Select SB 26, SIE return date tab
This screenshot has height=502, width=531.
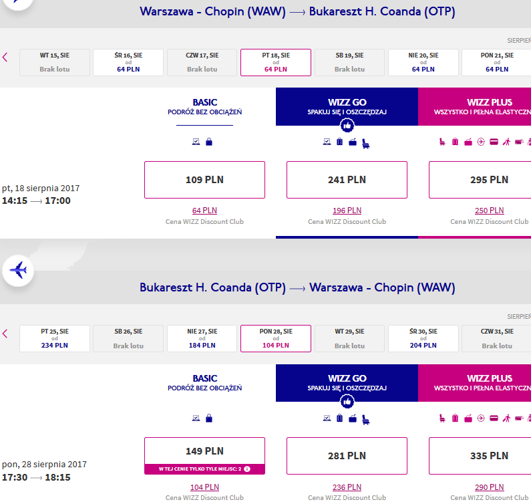coord(128,339)
